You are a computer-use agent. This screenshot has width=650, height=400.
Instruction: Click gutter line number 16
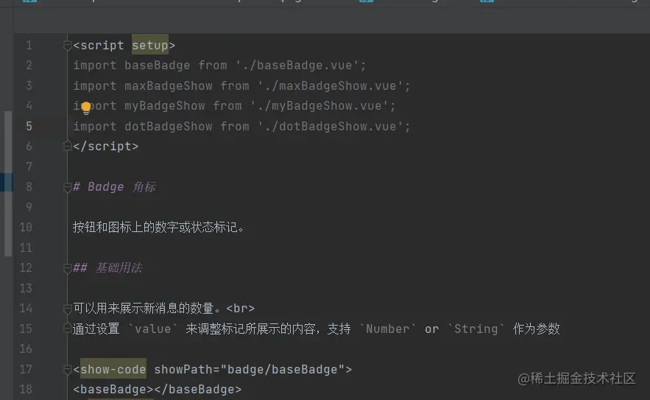[26, 348]
